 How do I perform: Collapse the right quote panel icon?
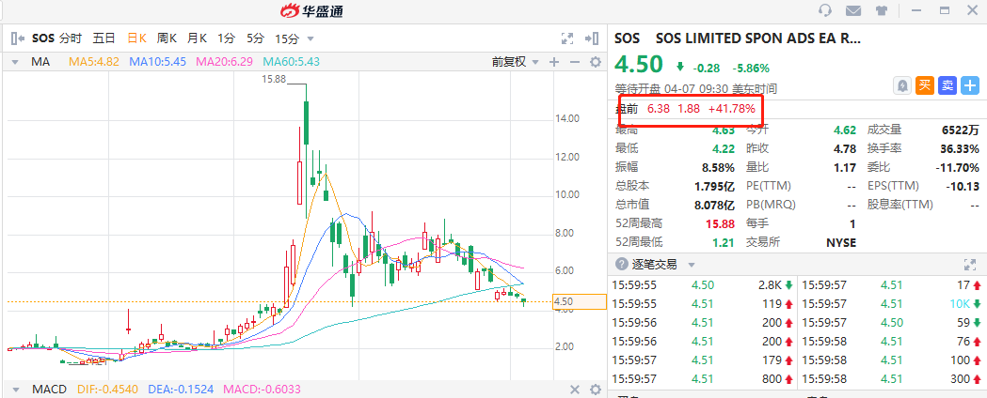[591, 38]
